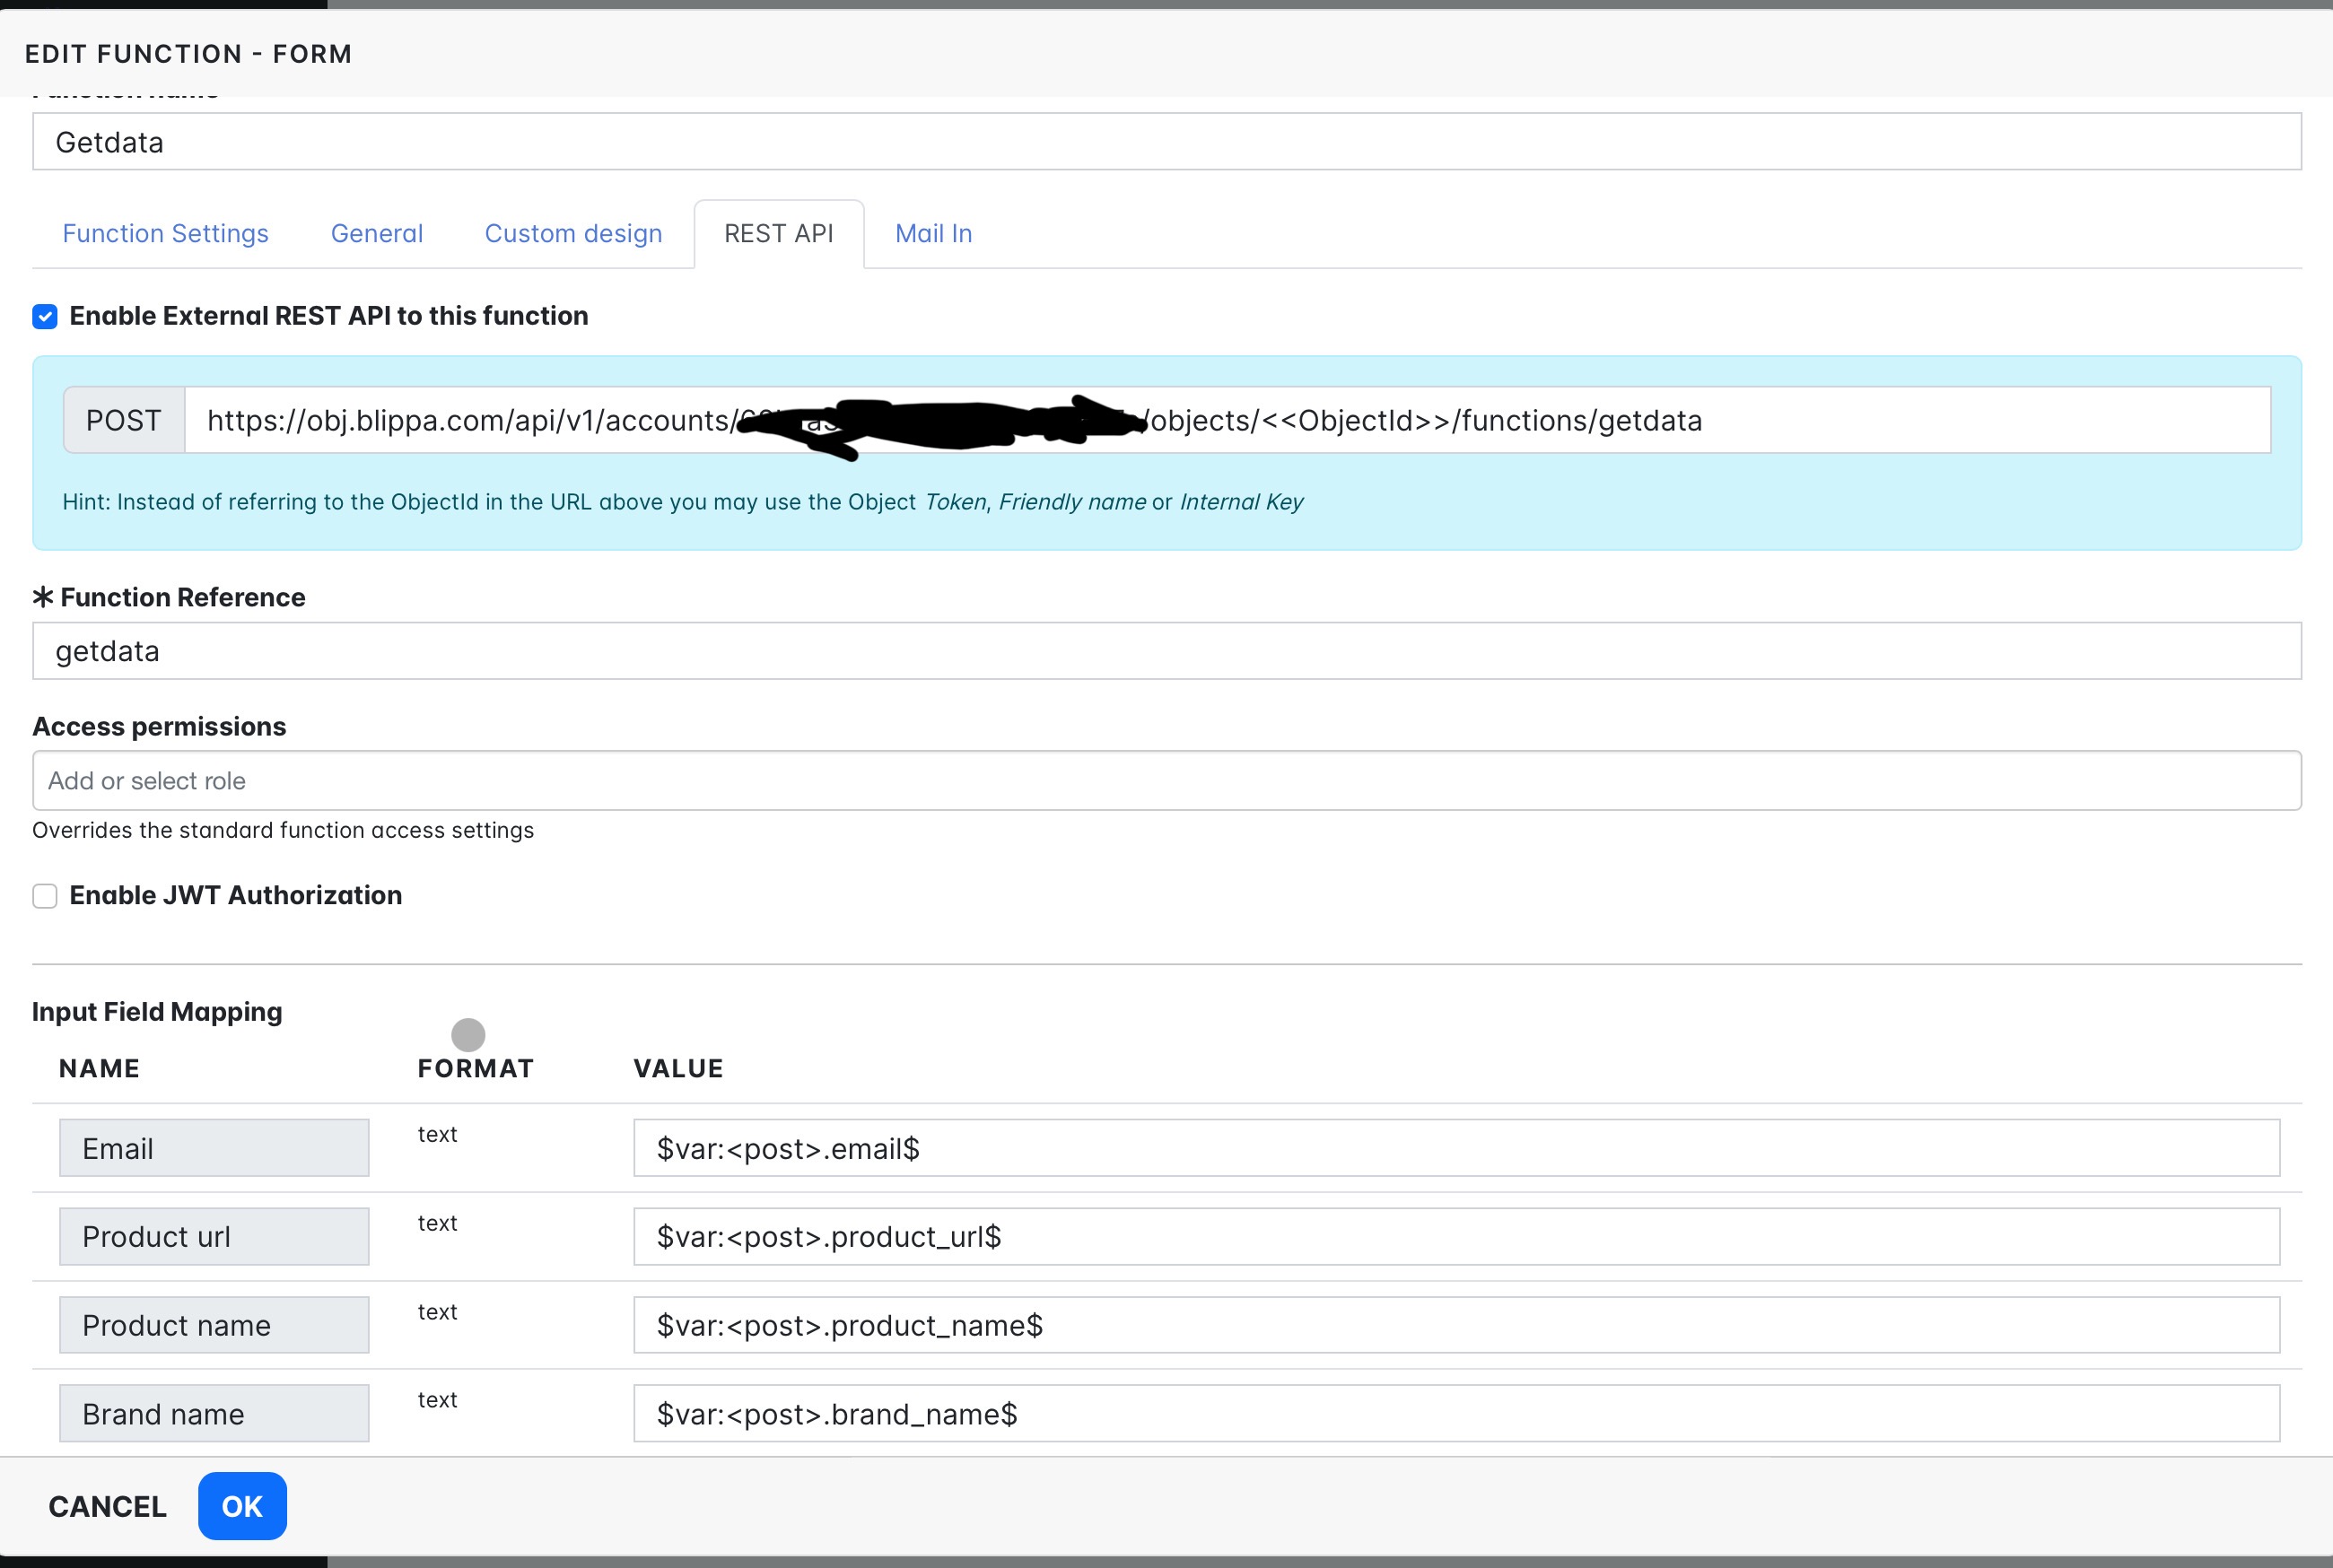
Task: Edit the Product url value field
Action: (x=1456, y=1237)
